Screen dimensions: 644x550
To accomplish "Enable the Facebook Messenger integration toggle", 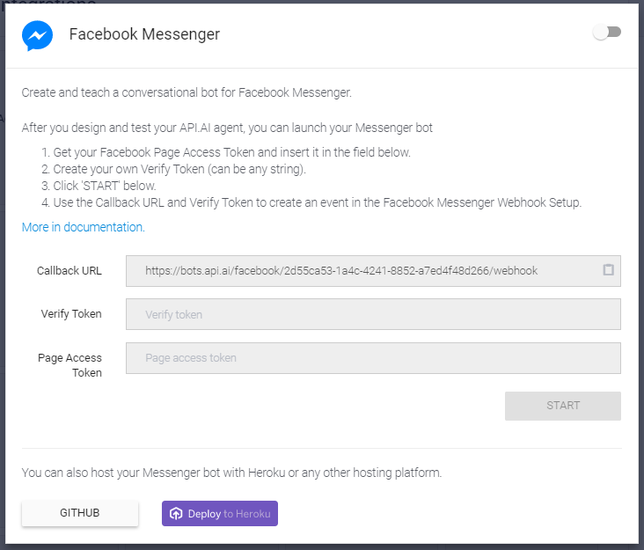I will point(607,32).
